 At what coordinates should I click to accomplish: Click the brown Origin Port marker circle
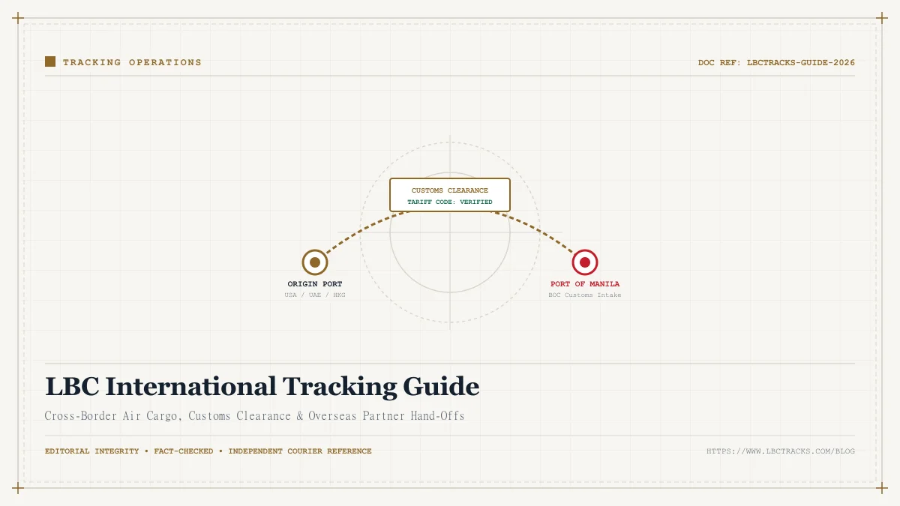[x=315, y=262]
